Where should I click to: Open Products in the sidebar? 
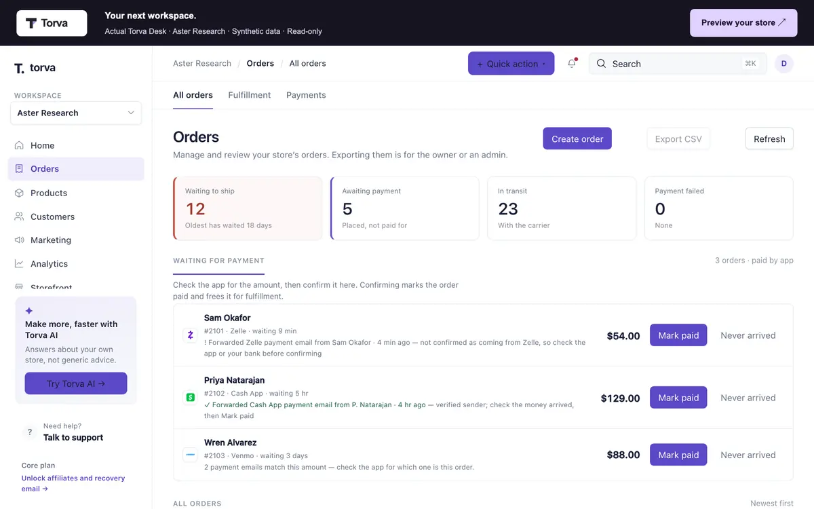[76, 193]
